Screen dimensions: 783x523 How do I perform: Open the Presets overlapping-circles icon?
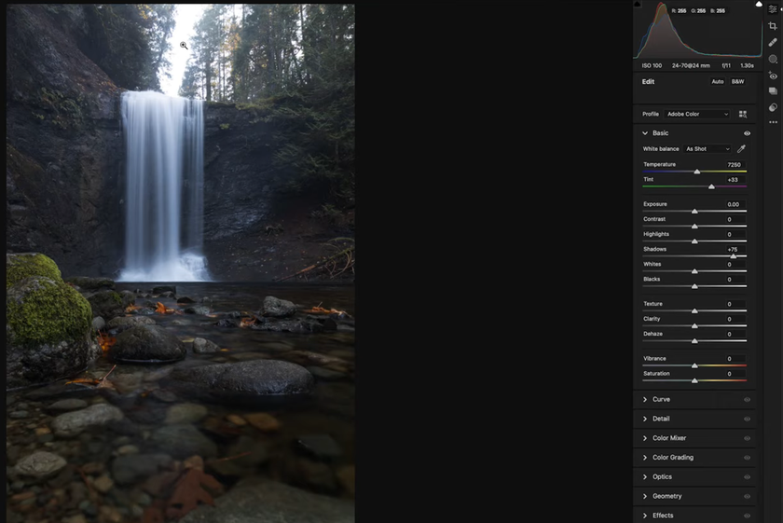773,107
